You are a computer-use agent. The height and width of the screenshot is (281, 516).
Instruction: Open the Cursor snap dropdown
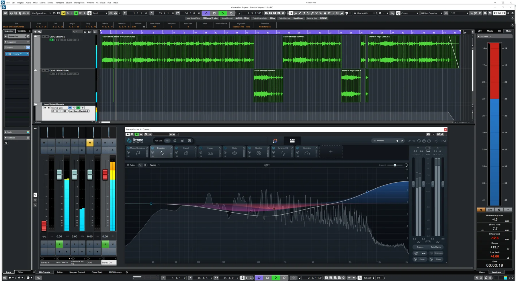(409, 13)
